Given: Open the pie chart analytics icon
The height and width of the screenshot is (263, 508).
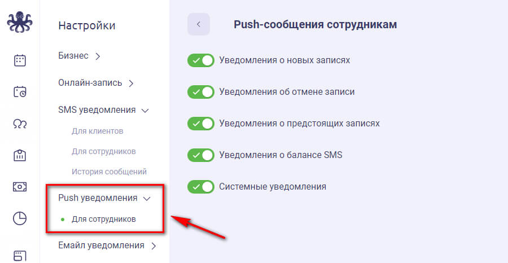Looking at the screenshot, I should tap(20, 218).
